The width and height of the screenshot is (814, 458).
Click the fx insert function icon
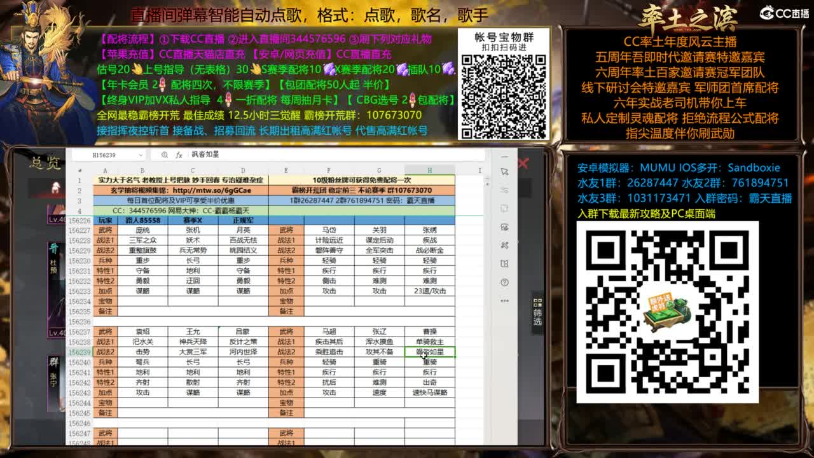tap(179, 155)
